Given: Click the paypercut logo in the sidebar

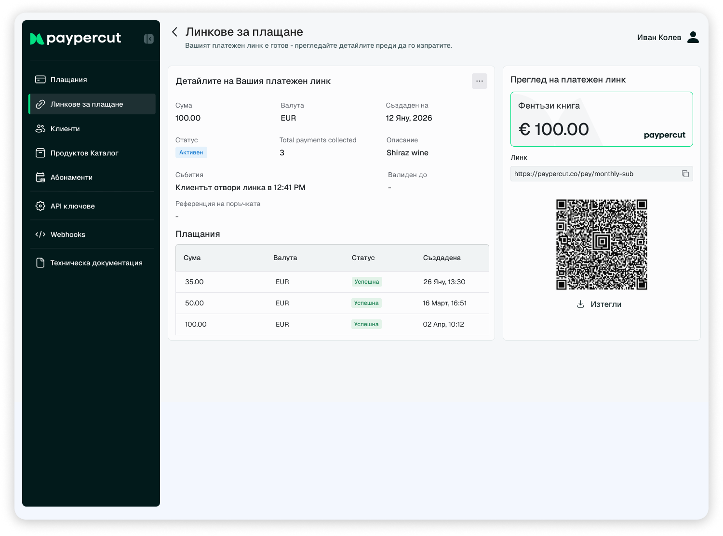Looking at the screenshot, I should [x=76, y=39].
